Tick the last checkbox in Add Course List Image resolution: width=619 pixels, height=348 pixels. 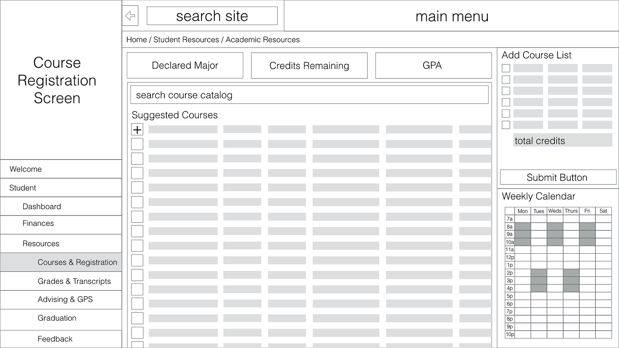[x=506, y=125]
